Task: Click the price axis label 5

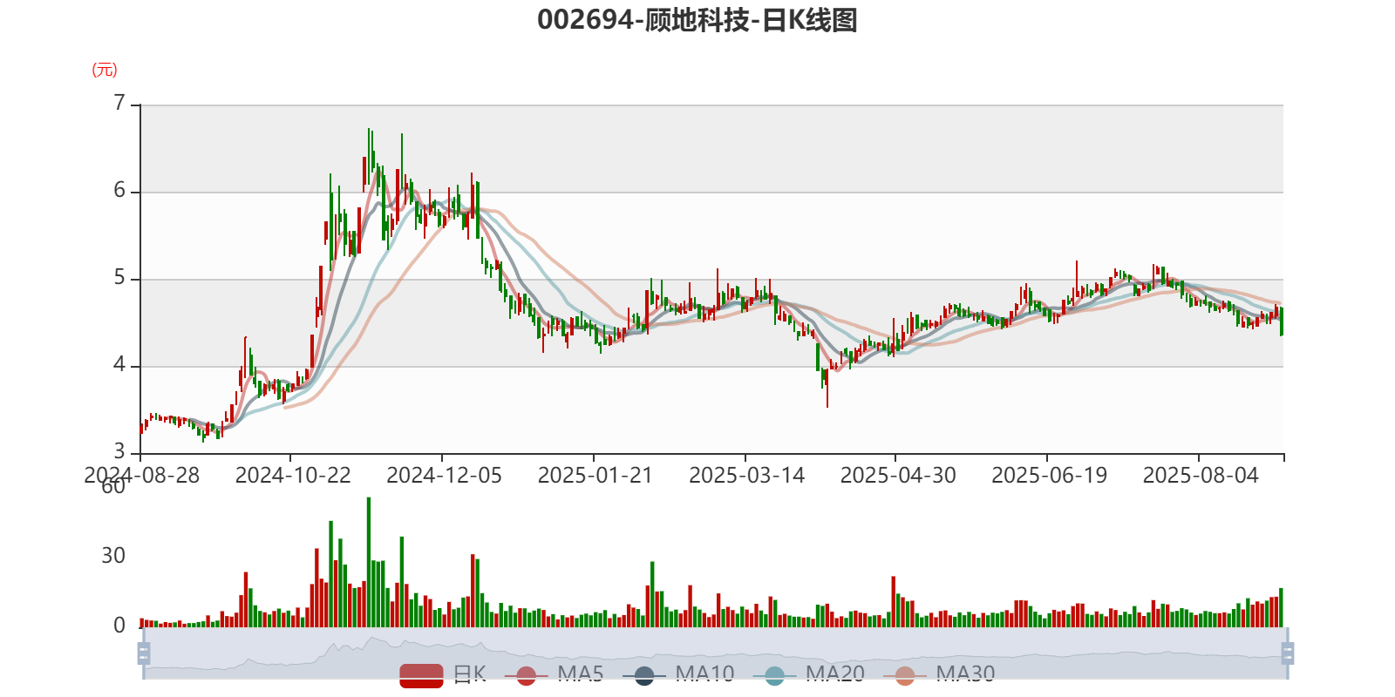Action: (x=119, y=278)
